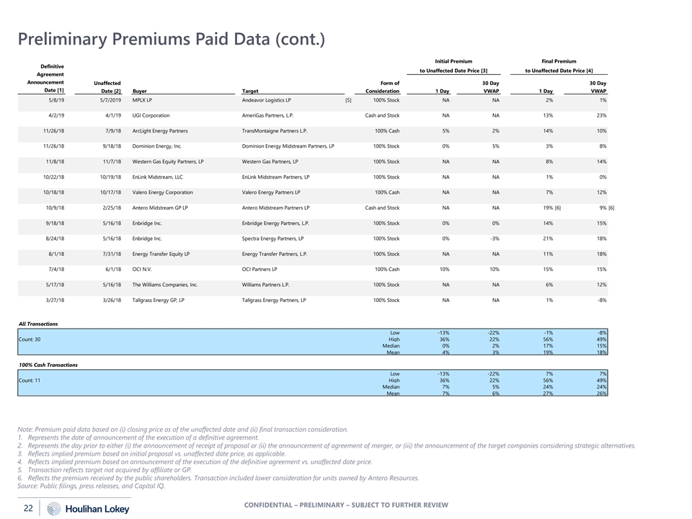Click the '100% Cash Transactions' section label

[x=48, y=365]
